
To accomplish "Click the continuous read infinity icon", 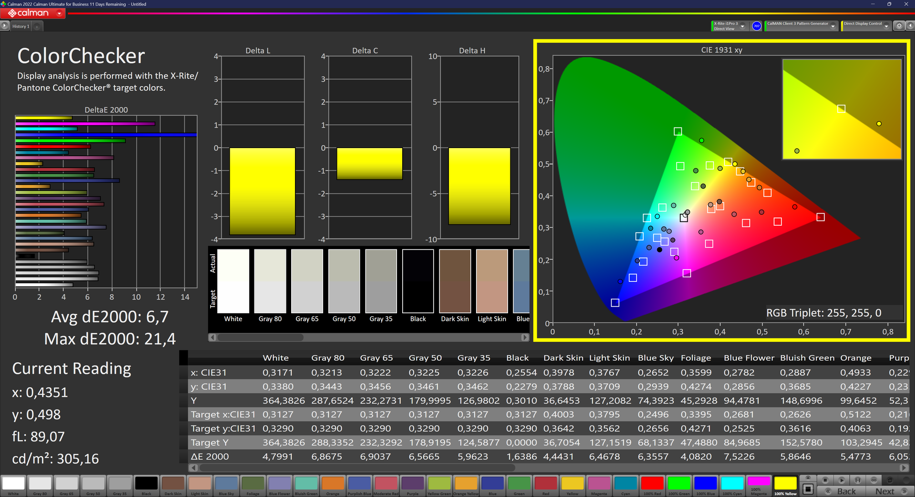I will tap(874, 480).
